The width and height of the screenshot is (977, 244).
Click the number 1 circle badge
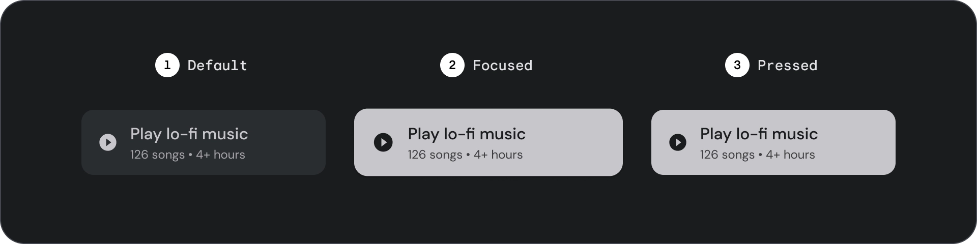click(167, 65)
